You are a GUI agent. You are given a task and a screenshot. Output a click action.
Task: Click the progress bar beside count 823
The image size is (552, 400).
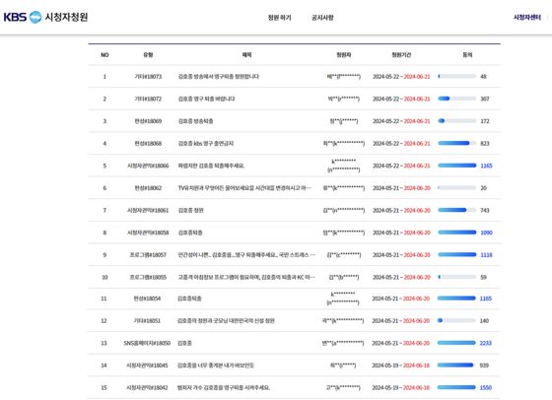pyautogui.click(x=457, y=143)
